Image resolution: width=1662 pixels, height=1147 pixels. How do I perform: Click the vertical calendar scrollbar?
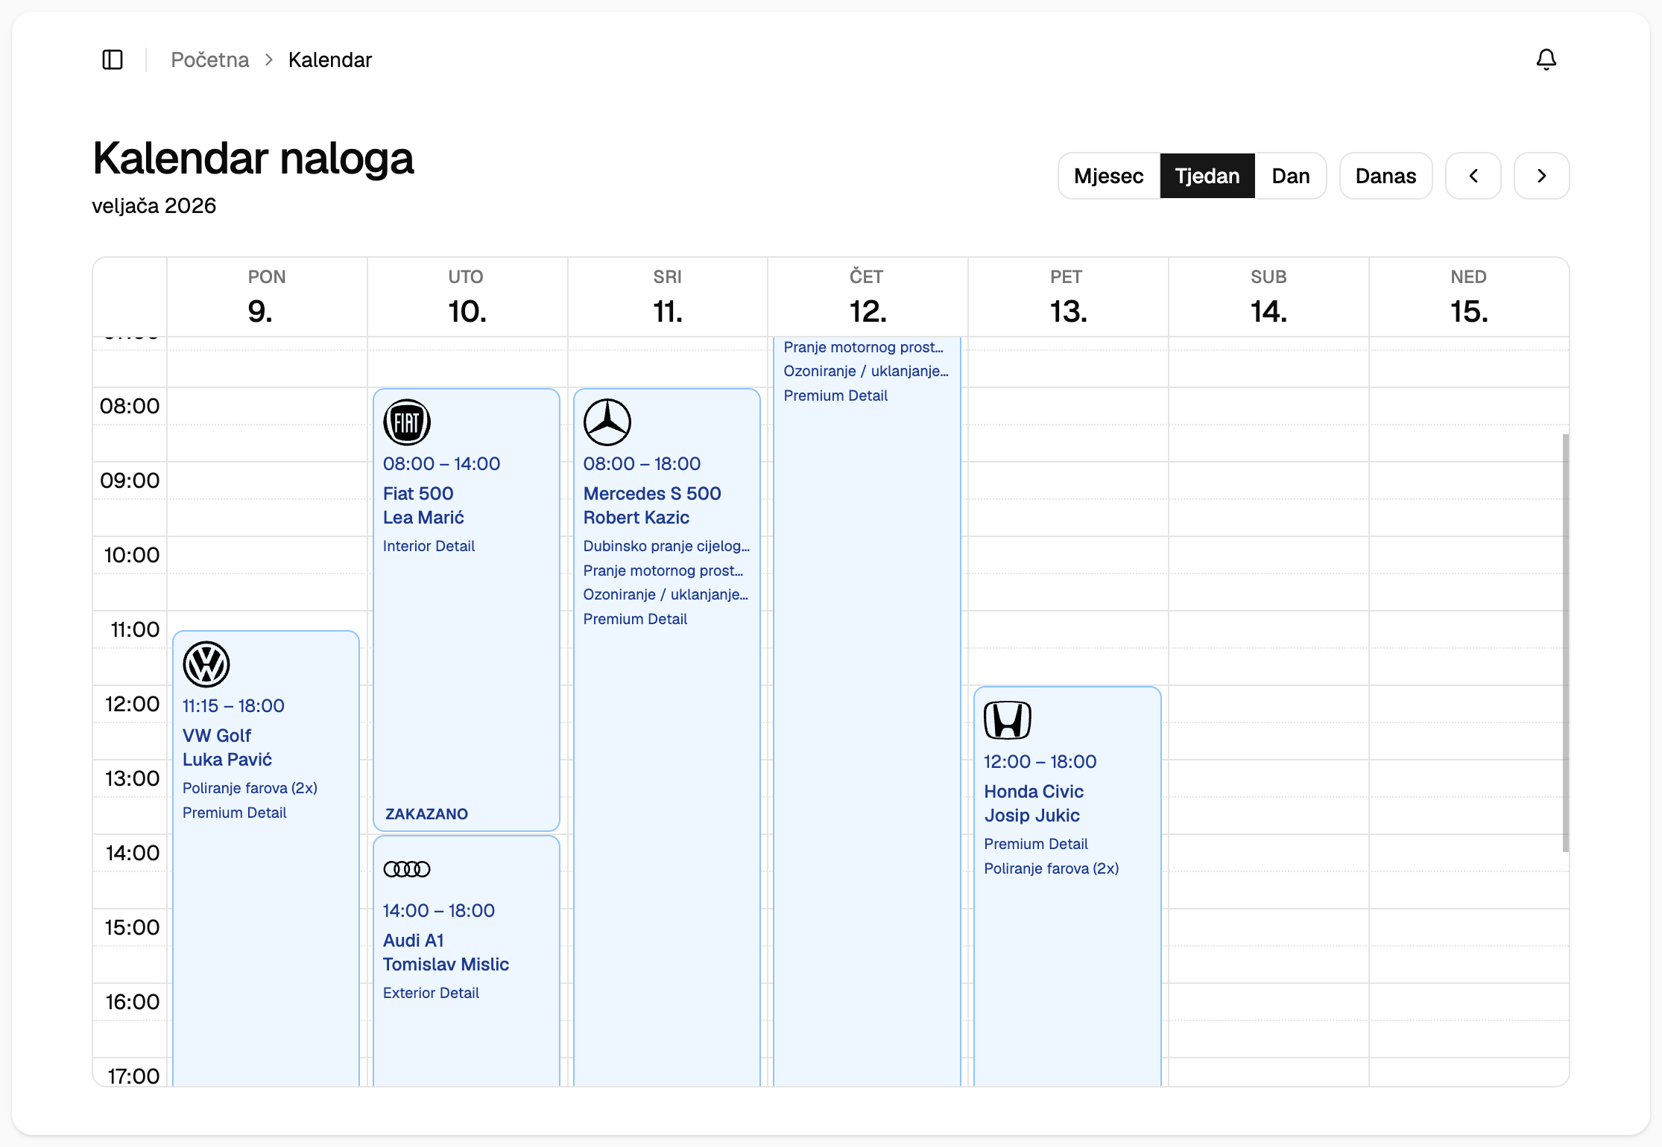(1565, 642)
